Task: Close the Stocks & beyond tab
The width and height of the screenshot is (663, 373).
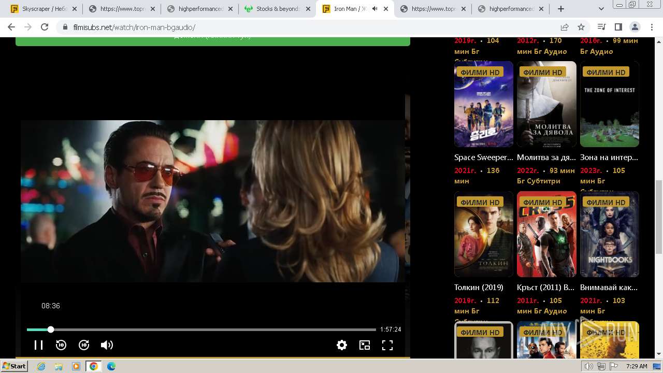Action: click(x=308, y=9)
